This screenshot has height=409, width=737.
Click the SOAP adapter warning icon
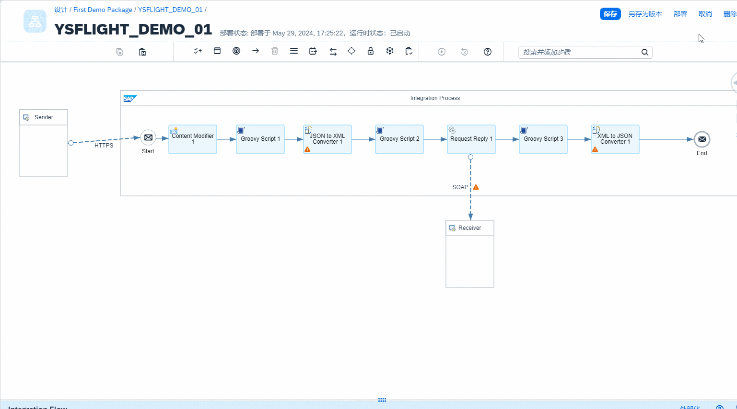coord(476,187)
